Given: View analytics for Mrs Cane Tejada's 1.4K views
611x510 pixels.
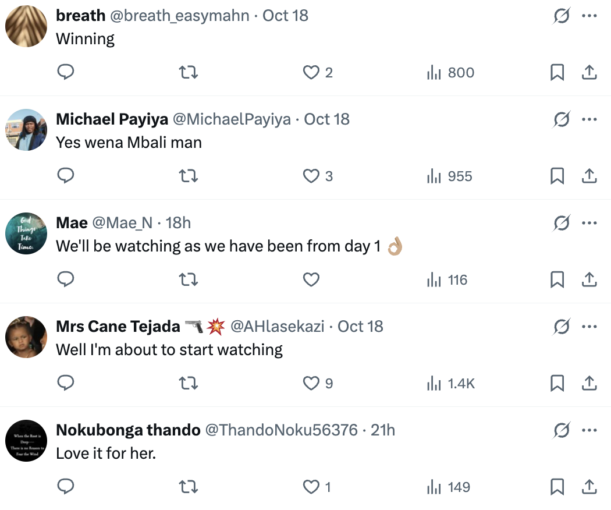Looking at the screenshot, I should (451, 383).
